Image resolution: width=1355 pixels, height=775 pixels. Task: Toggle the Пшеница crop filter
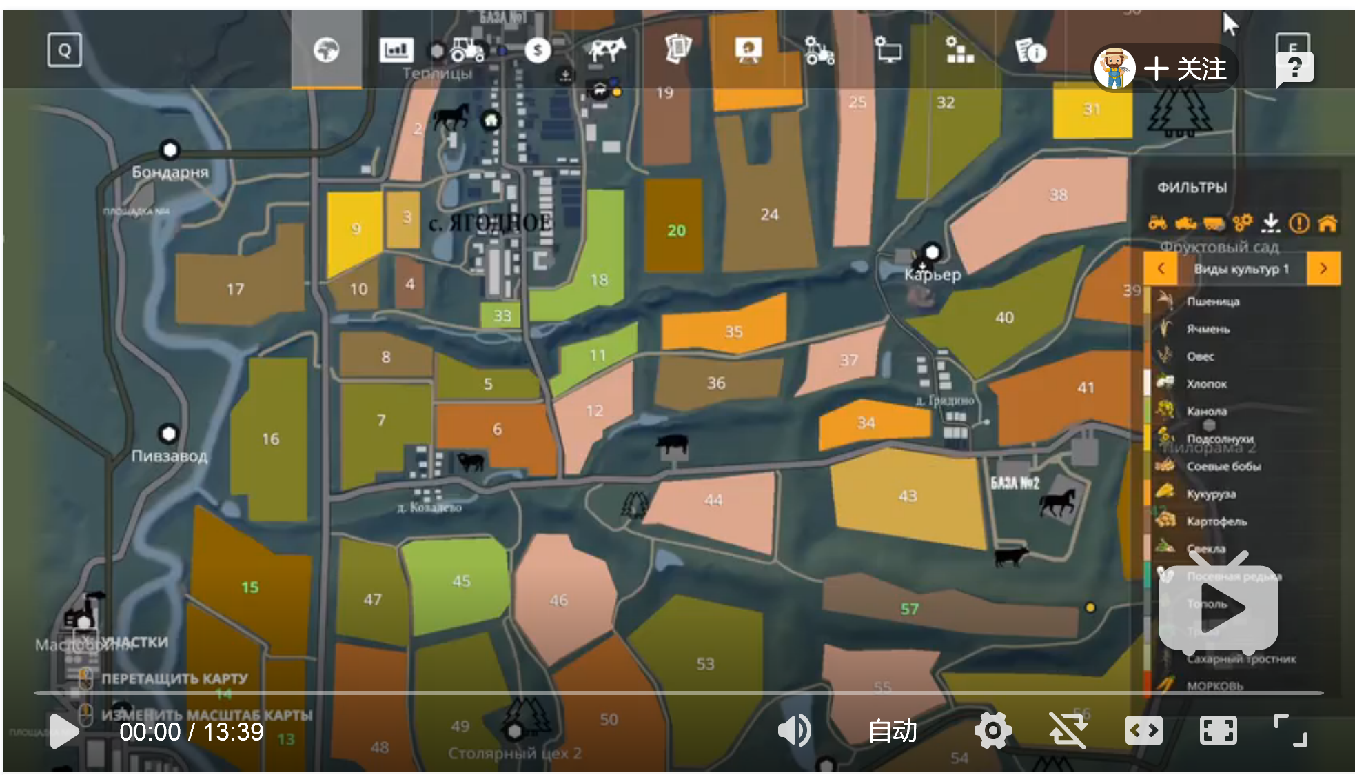tap(1213, 301)
